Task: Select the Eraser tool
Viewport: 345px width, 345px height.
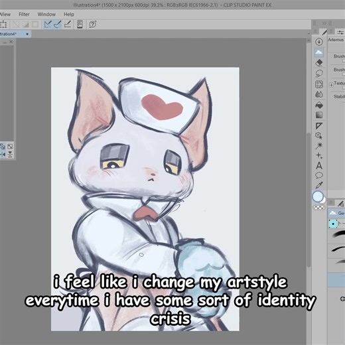Action: point(318,63)
